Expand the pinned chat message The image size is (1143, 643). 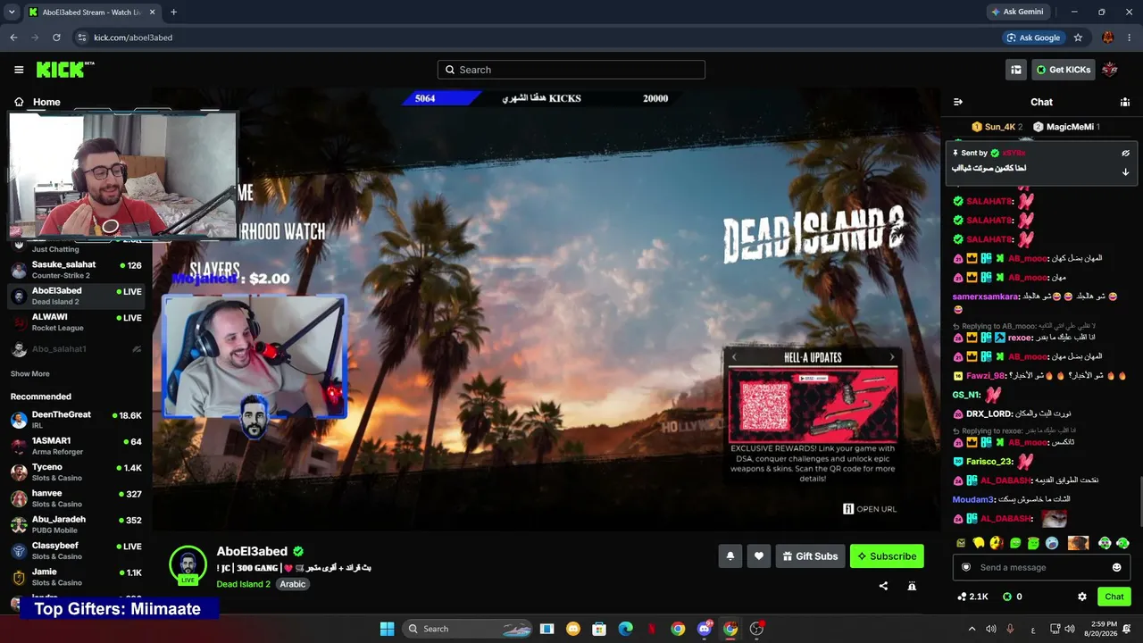1126,171
